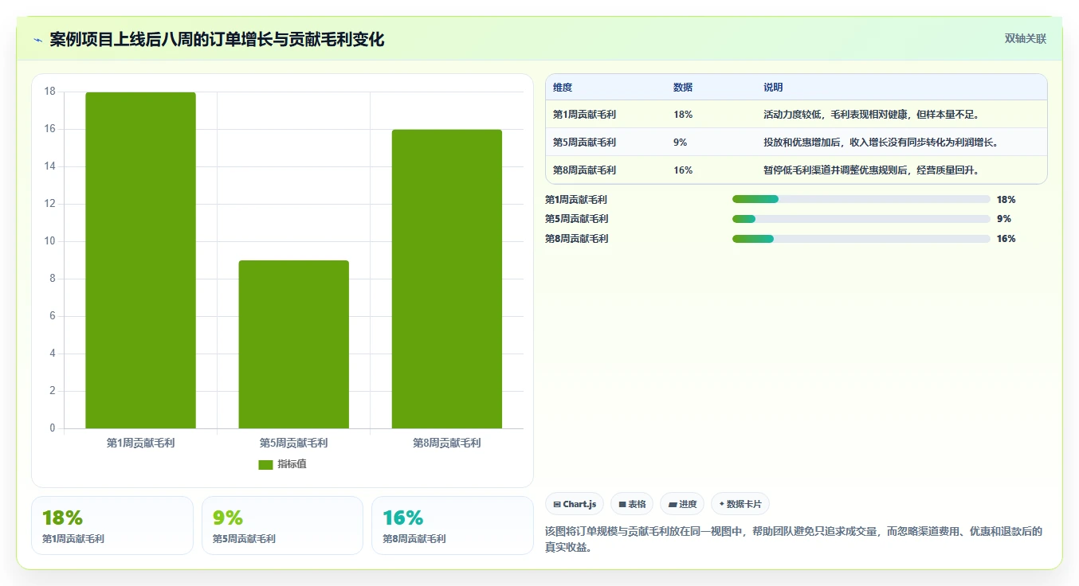Click the 9% value in the table
Screen dimensions: 1079x586
680,143
